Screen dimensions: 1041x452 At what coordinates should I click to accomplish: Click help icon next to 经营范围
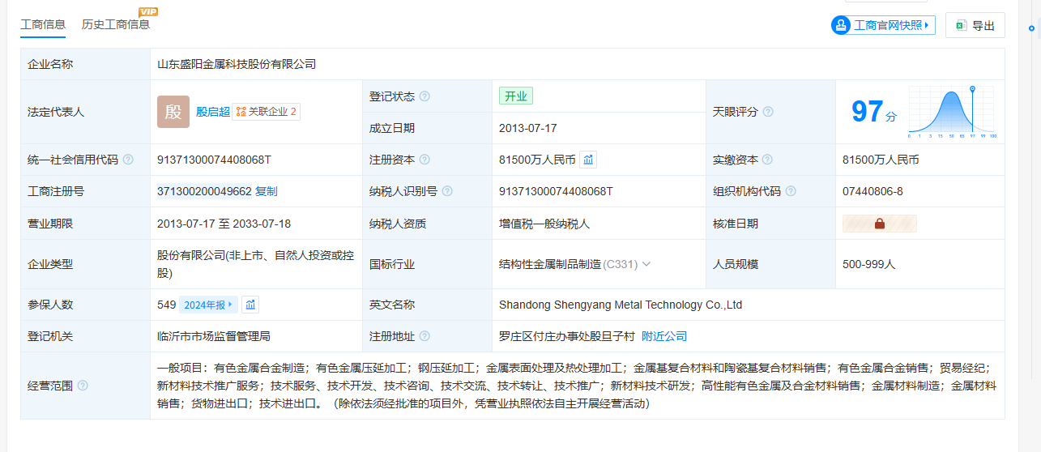(83, 386)
